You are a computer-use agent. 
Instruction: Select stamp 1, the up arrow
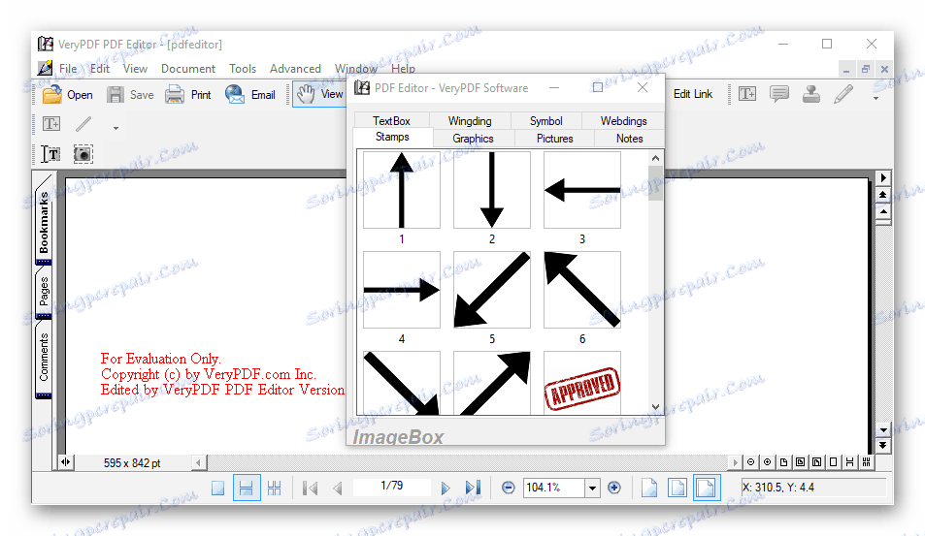(x=402, y=190)
